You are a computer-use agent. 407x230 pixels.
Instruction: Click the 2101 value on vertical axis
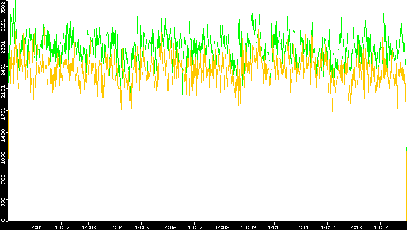(x=3, y=91)
